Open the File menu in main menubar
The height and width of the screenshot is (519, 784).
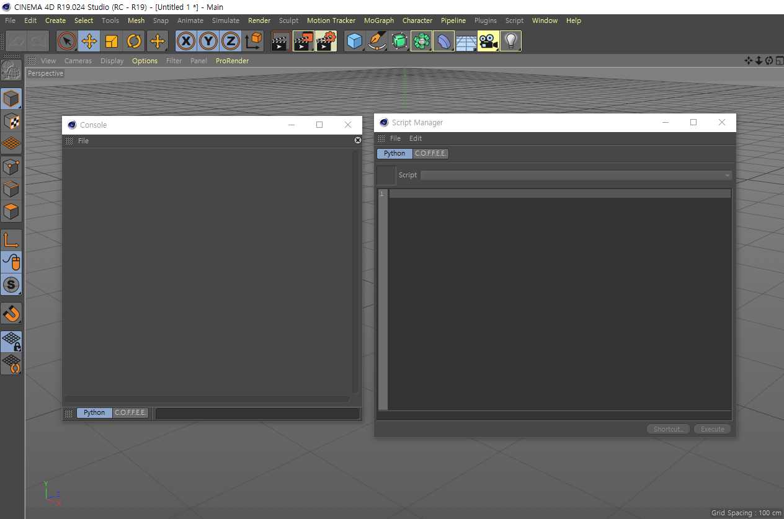pyautogui.click(x=11, y=20)
